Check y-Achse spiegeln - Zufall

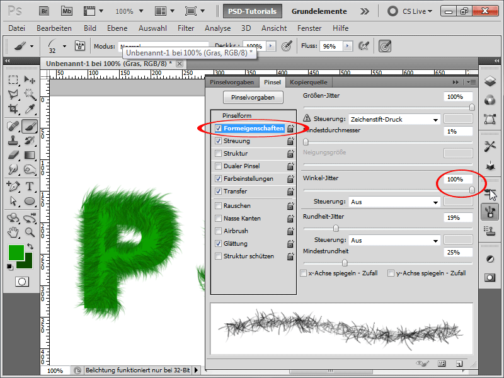click(x=391, y=273)
